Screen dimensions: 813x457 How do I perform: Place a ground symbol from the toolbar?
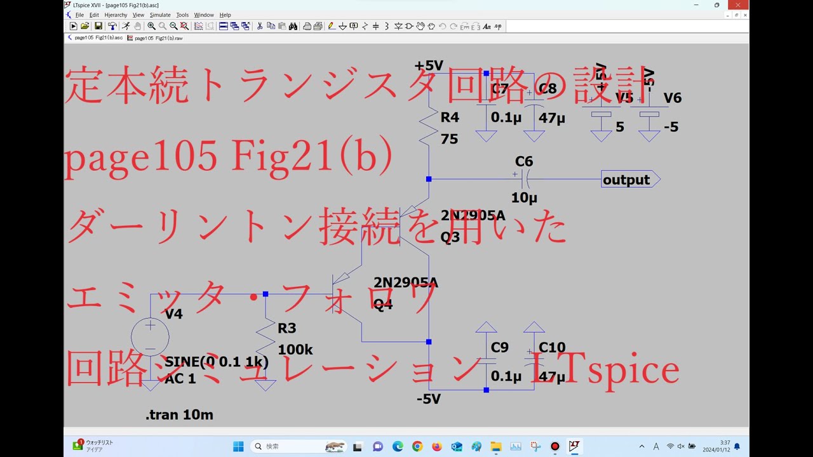343,26
